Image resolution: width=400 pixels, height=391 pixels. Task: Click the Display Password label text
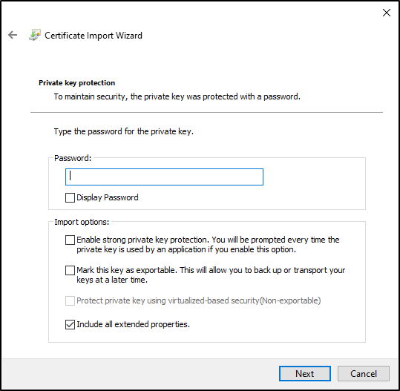[108, 197]
